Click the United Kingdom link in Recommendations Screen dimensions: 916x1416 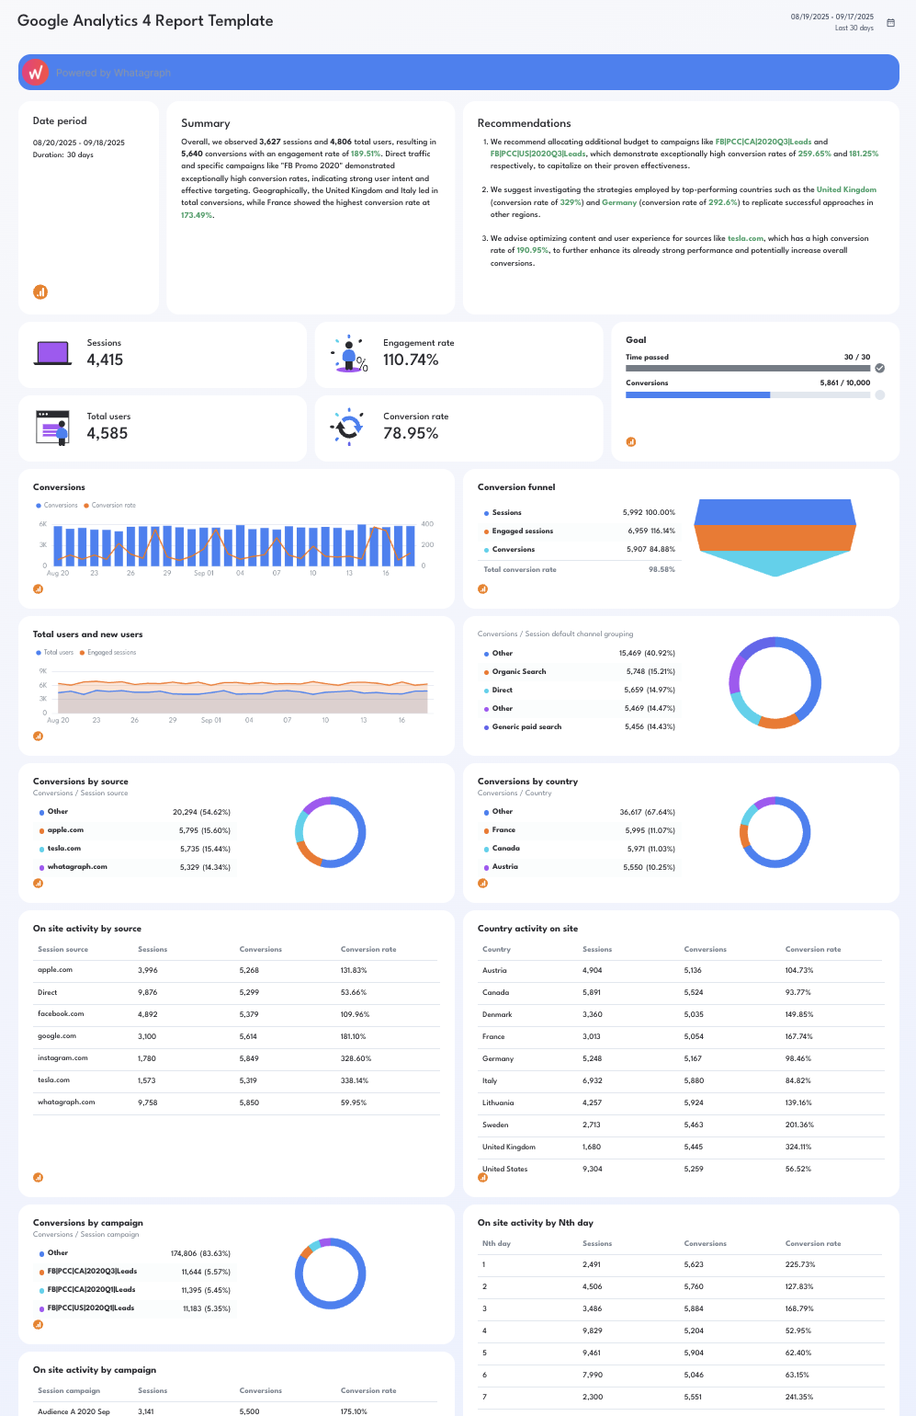(846, 189)
